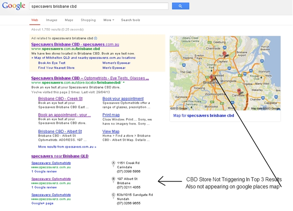Open Specsavers Optometrists listing for Carindale
293x211 pixels.
coord(51,163)
